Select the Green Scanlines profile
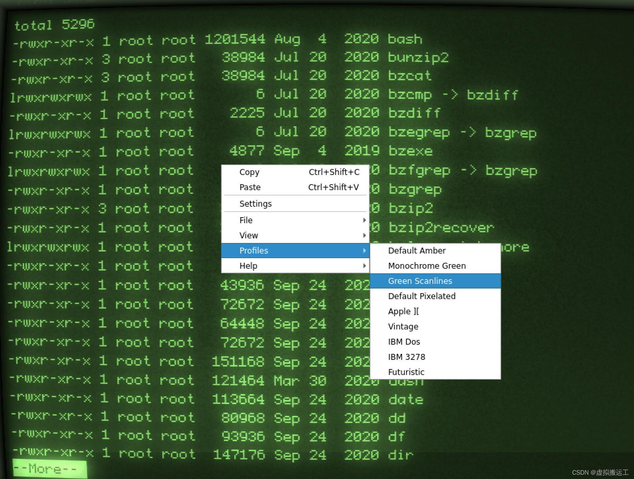Screen dimensions: 634x479 [x=435, y=281]
